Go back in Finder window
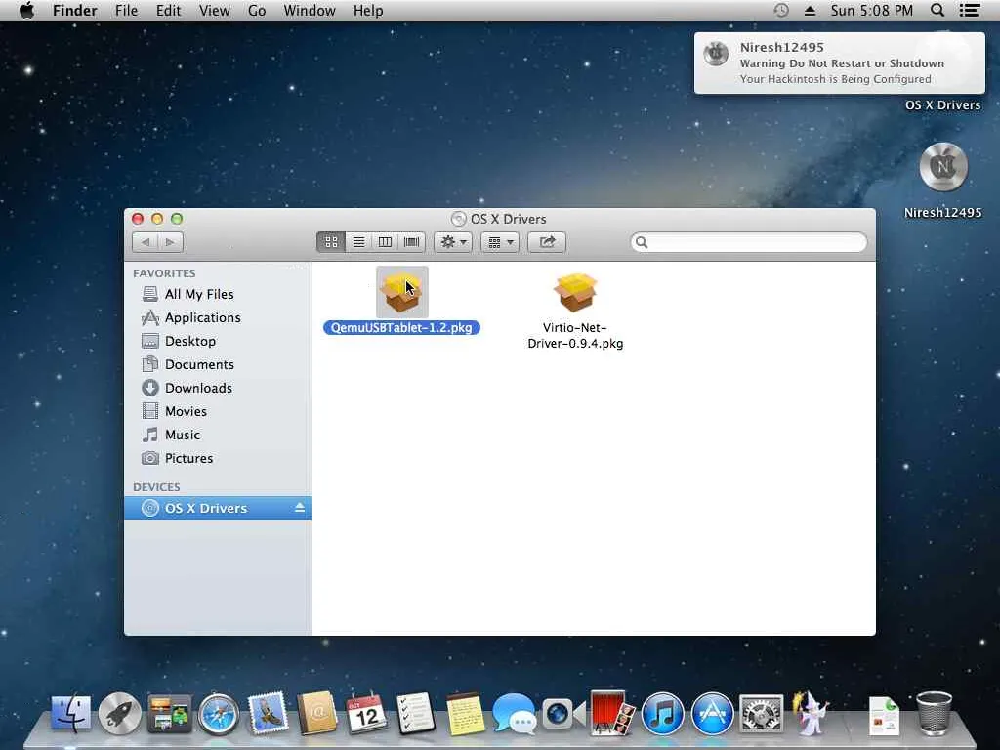Screen dimensions: 1000x750 pos(145,242)
